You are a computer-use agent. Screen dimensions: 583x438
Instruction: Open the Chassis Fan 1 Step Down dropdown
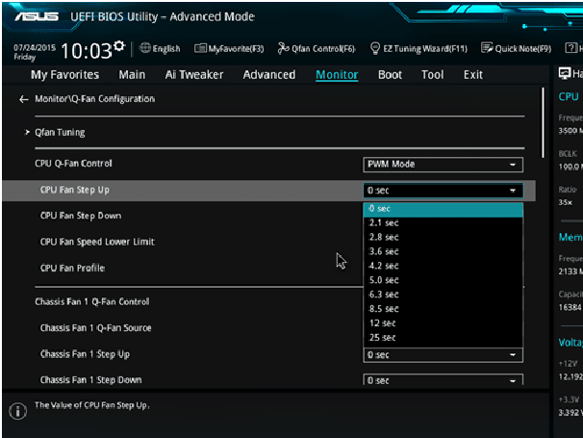coord(443,380)
